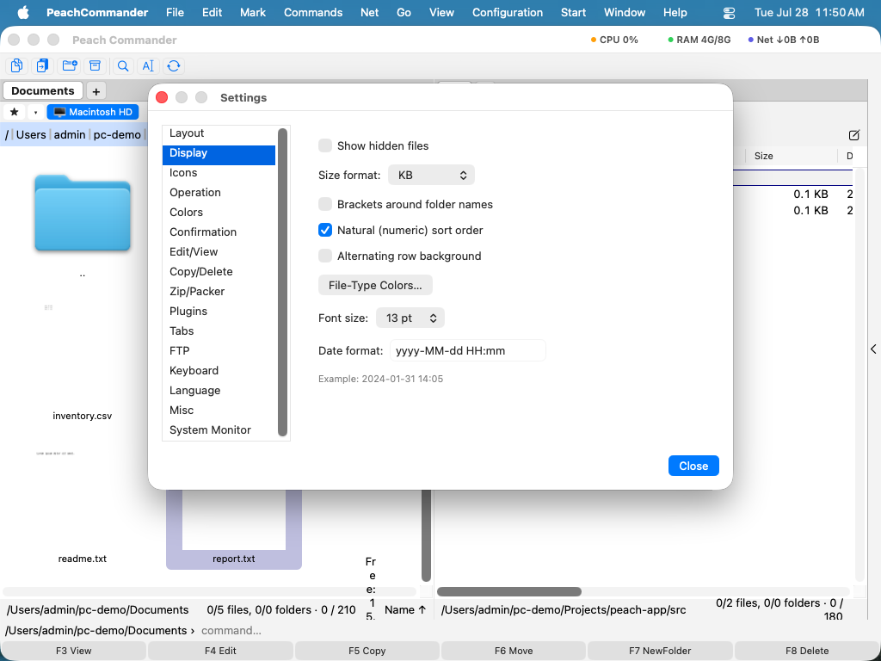
Task: Click the add new tab plus button
Action: point(96,91)
